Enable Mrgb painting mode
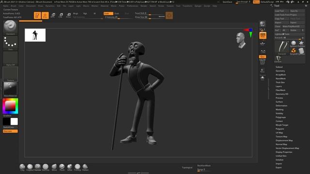Screen dimensions: 310x174 (76, 14)
